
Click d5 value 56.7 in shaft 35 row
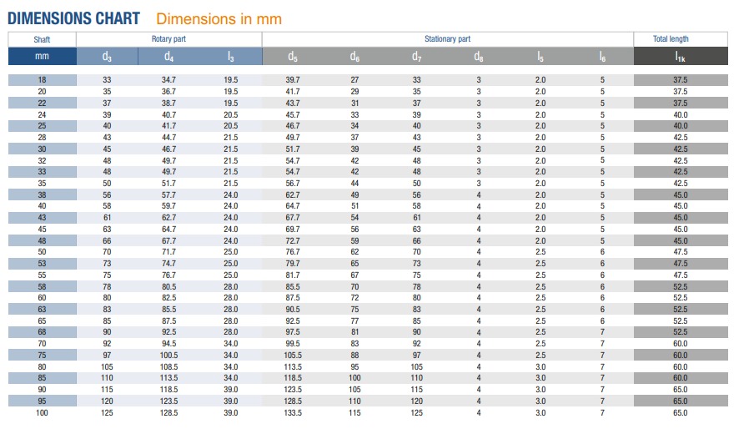click(x=293, y=183)
